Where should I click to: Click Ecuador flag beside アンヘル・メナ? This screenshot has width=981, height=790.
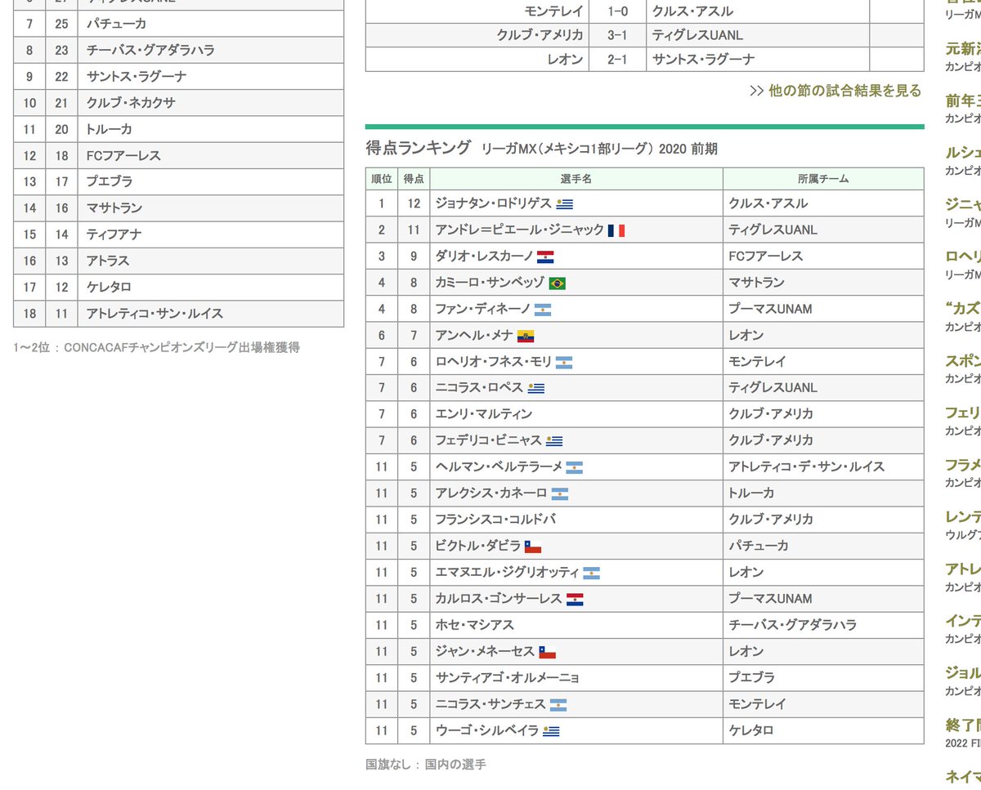click(526, 336)
